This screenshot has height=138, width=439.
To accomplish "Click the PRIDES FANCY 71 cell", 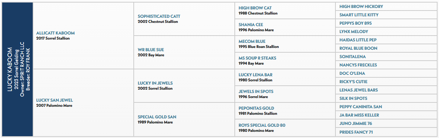I will (386, 132).
